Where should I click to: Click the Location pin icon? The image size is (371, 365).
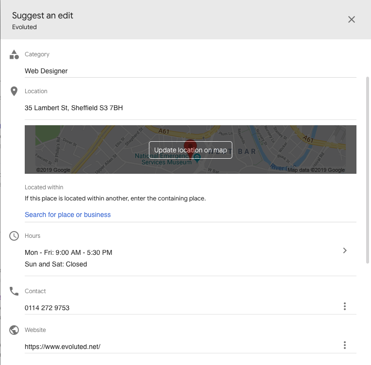point(14,91)
